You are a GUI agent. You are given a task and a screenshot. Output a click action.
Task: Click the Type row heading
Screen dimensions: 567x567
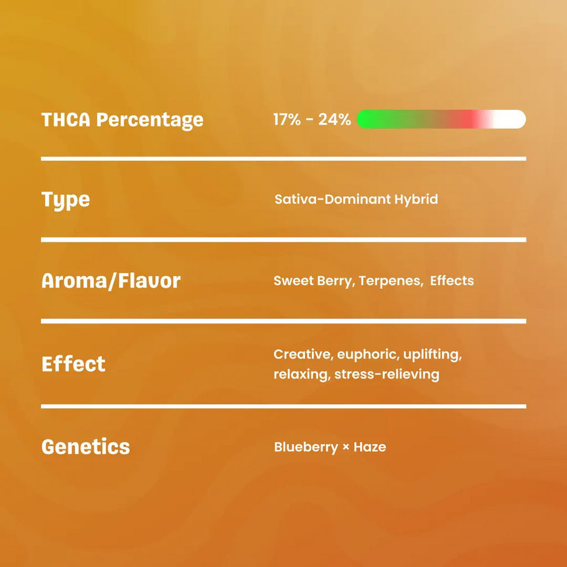click(65, 200)
